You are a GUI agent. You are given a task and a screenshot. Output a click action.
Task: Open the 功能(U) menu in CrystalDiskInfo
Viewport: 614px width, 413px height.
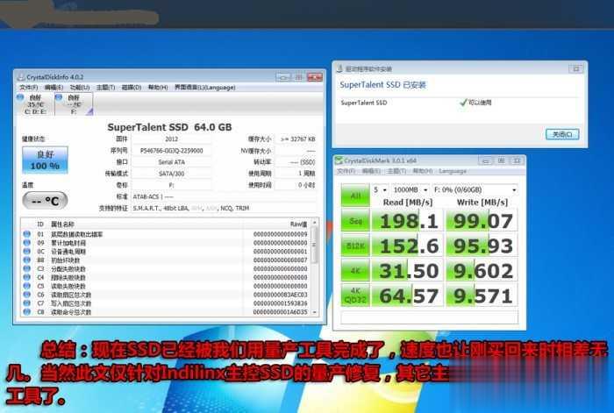pyautogui.click(x=80, y=88)
